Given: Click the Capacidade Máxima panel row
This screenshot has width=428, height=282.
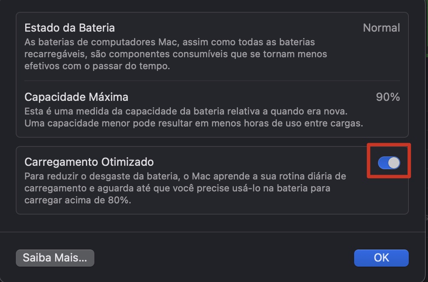Looking at the screenshot, I should tap(214, 109).
